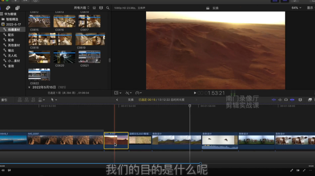Open the 64% viewer zoom dropdown

[296, 8]
